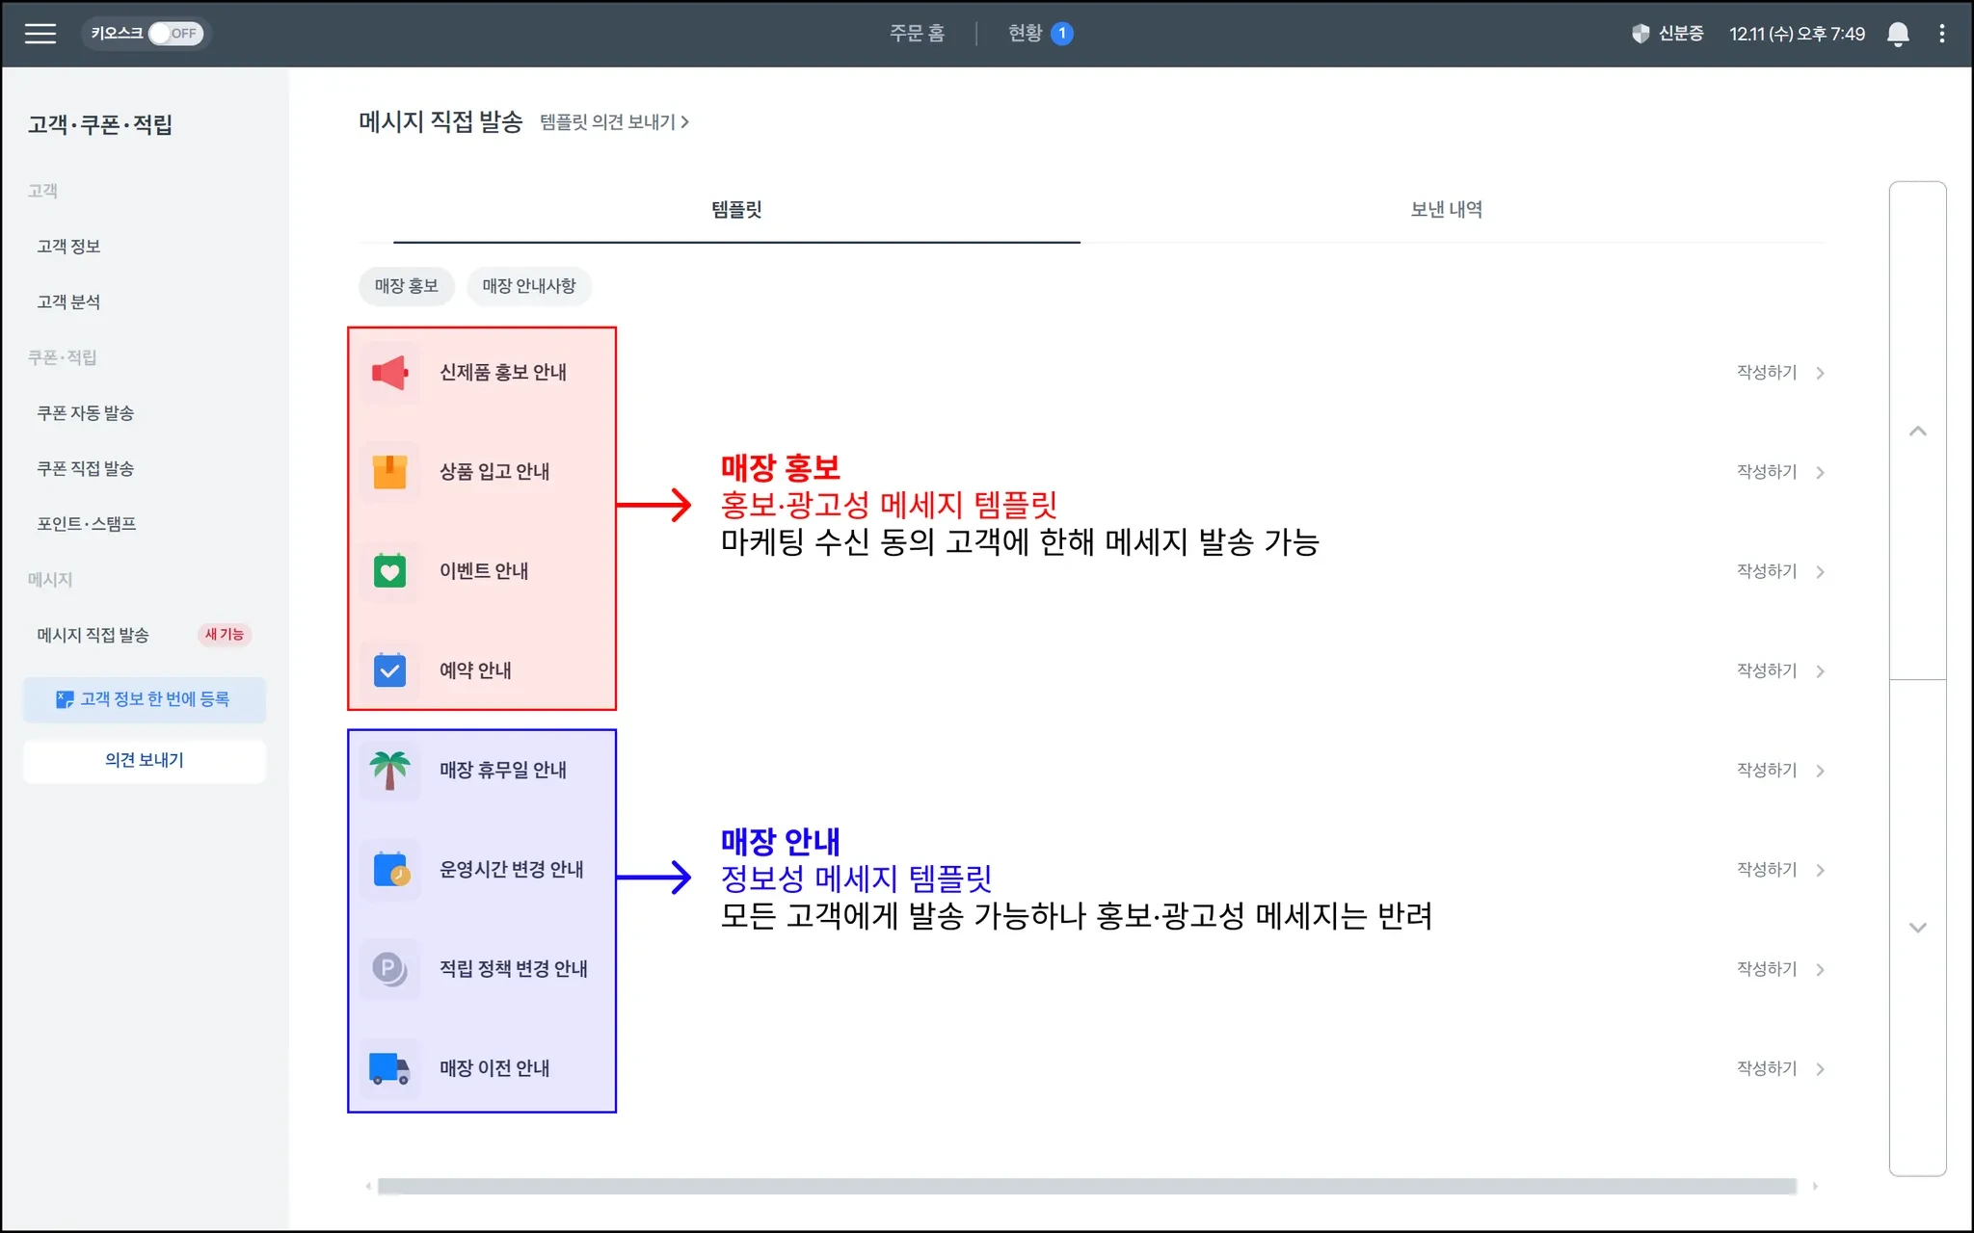Switch to the 보낸 내역 tab
This screenshot has height=1233, width=1974.
tap(1446, 210)
